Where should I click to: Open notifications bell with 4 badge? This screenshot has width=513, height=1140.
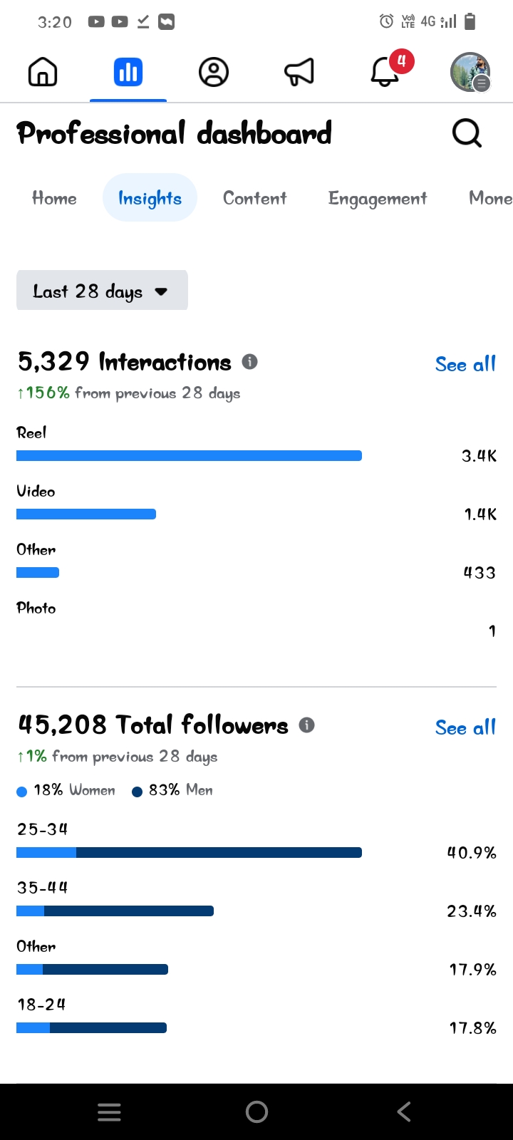385,72
